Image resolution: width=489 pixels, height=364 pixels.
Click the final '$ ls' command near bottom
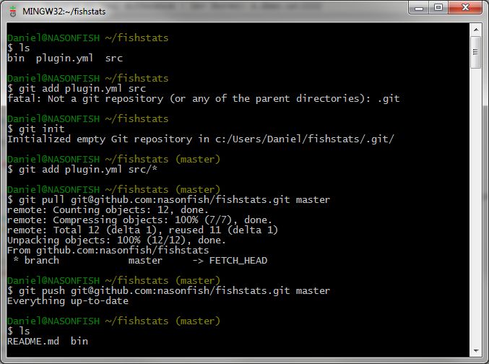[x=18, y=331]
